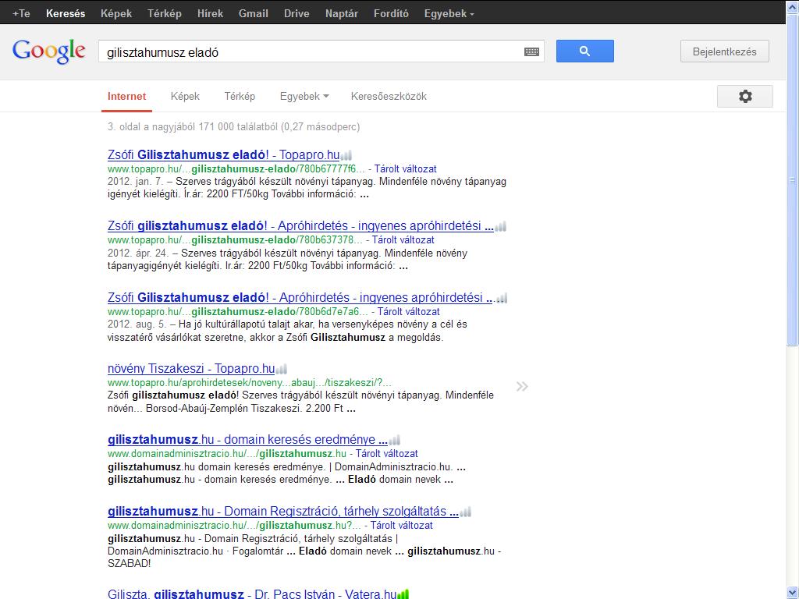The height and width of the screenshot is (599, 799).
Task: Click the URL ending in '780b6d7e7a6...'
Action: click(x=238, y=312)
